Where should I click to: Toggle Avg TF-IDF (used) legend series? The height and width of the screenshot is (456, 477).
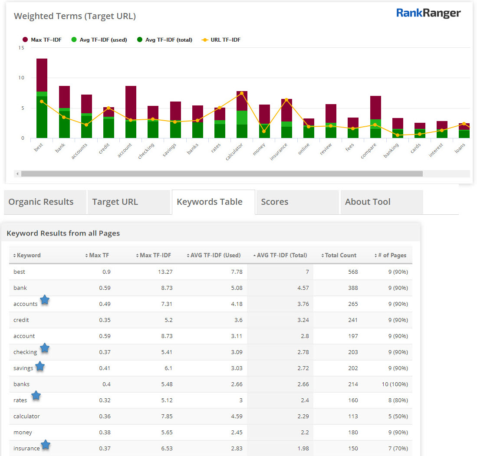tap(99, 40)
